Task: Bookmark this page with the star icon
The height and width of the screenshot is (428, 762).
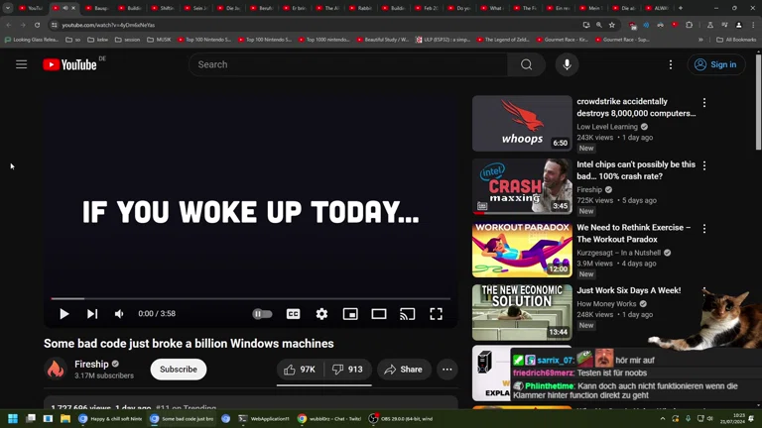Action: [x=612, y=25]
